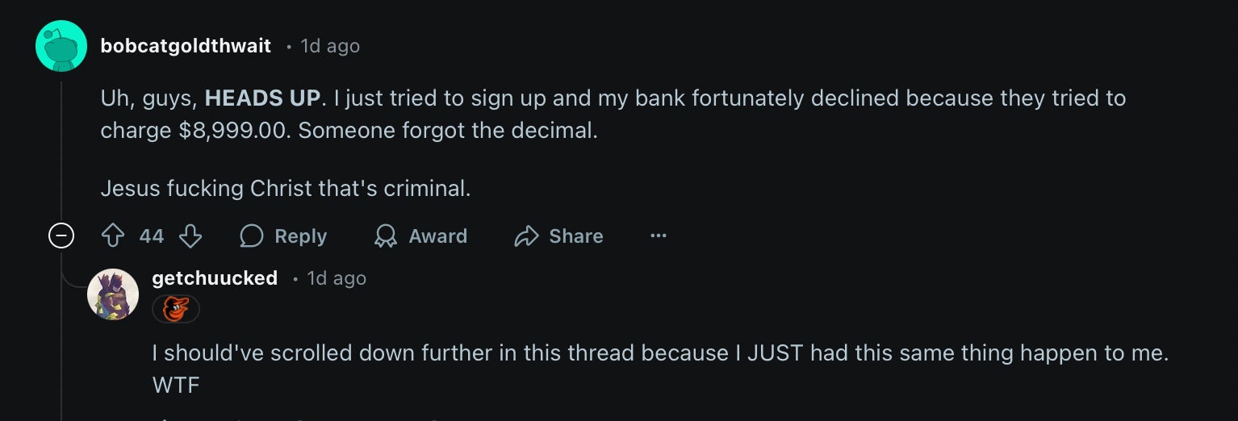Open bobcatgoldthwait's user profile link

[x=186, y=46]
